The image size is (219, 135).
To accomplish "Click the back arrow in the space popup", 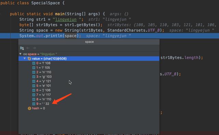I will (28, 48).
